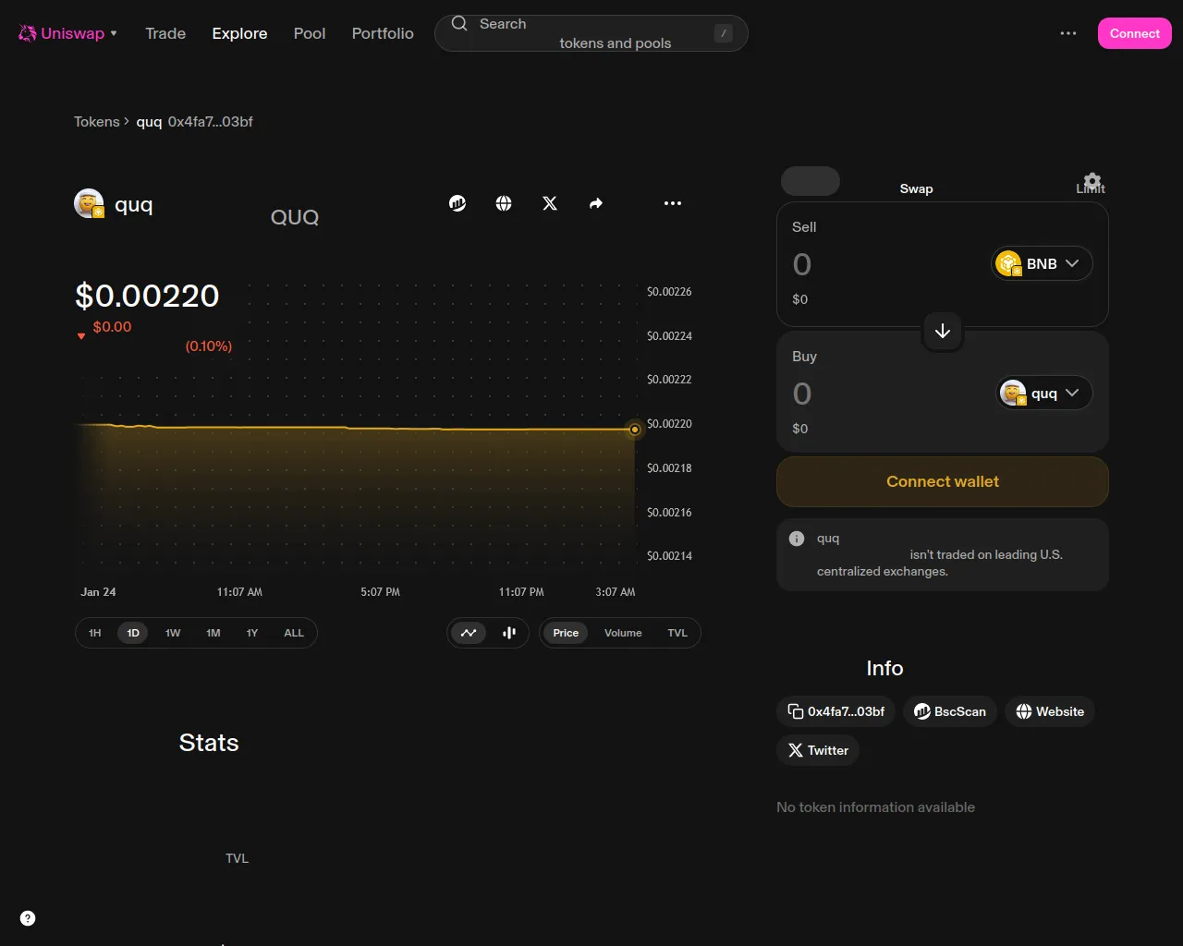
Task: Click the swap direction down-arrow button
Action: click(x=943, y=331)
